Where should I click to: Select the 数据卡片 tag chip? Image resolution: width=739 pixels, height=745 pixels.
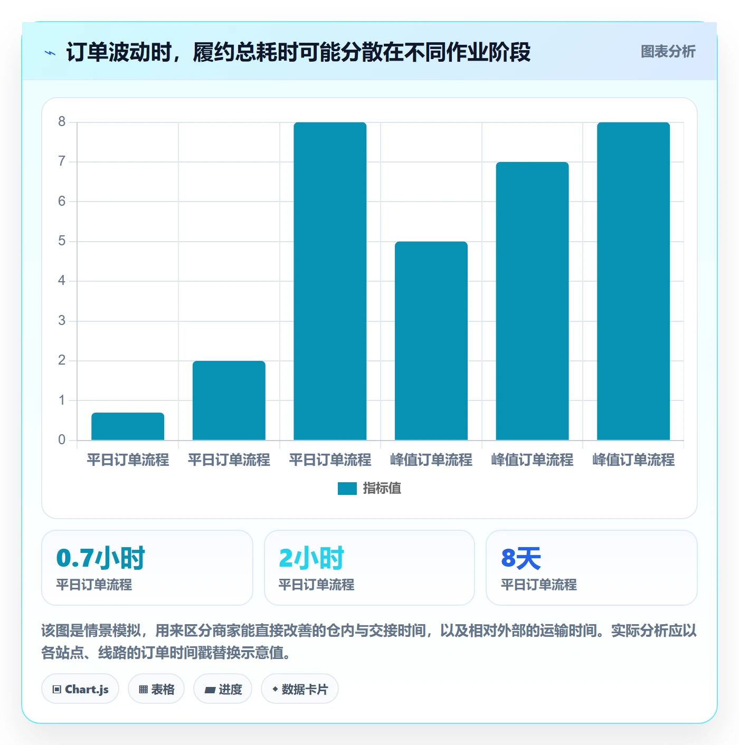coord(300,689)
